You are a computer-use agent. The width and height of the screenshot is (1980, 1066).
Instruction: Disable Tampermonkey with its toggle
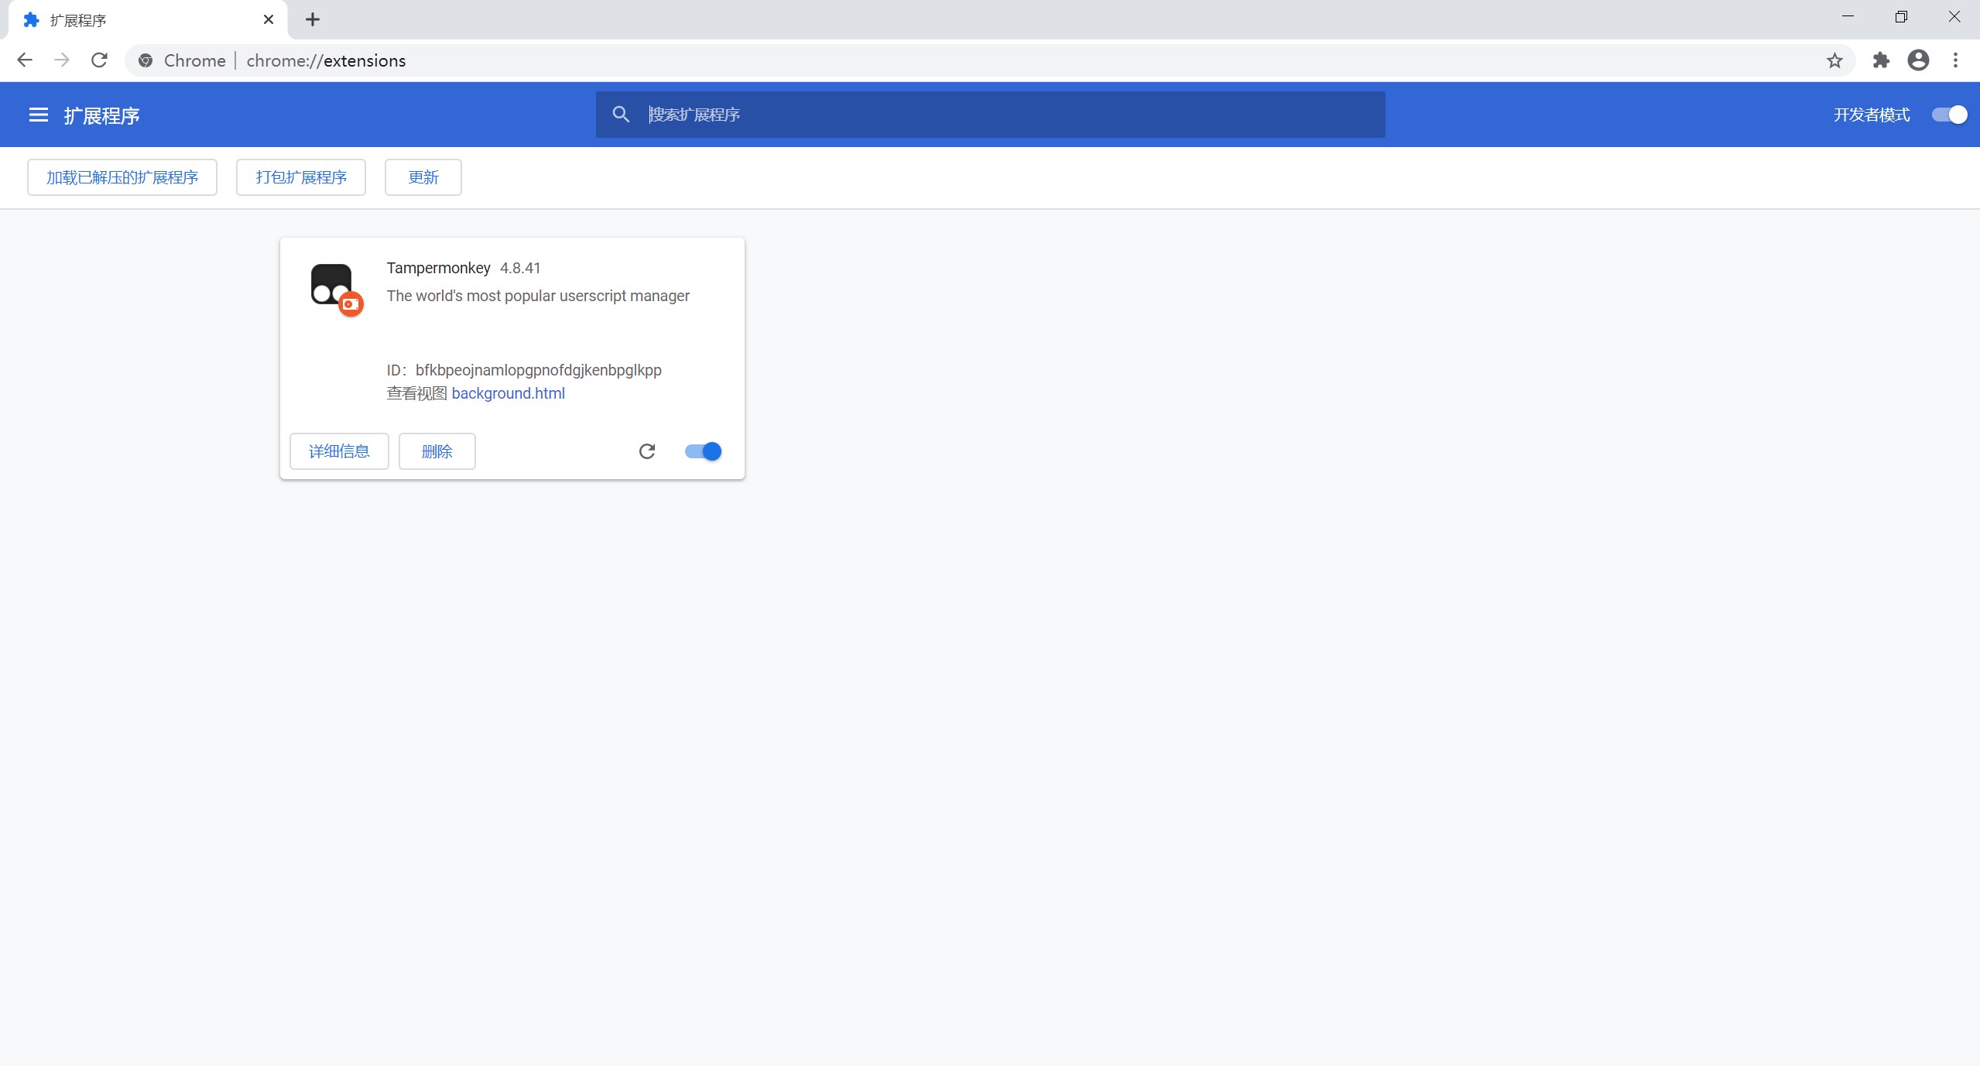[703, 451]
